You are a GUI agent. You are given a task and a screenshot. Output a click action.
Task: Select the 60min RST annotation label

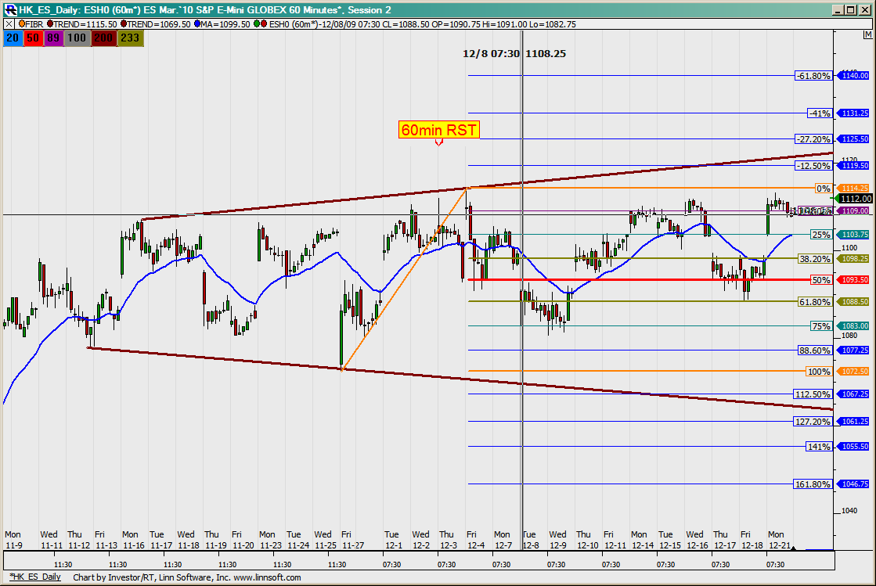438,130
